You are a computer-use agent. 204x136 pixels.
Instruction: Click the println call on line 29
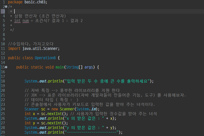click(x=55, y=132)
